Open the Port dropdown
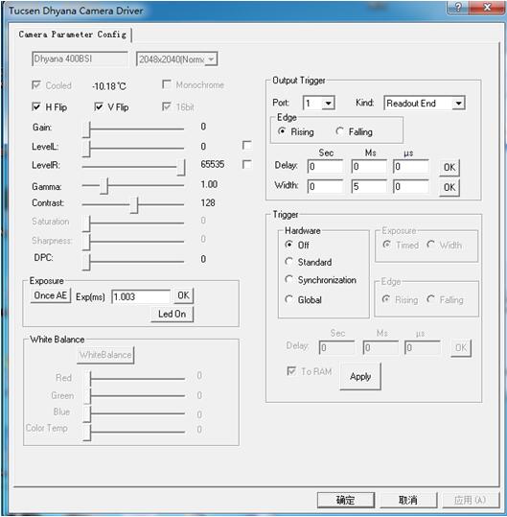This screenshot has width=507, height=517. click(x=318, y=103)
